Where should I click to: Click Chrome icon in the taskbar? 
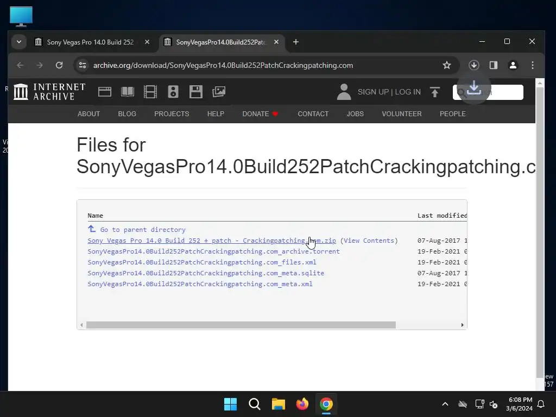(326, 404)
